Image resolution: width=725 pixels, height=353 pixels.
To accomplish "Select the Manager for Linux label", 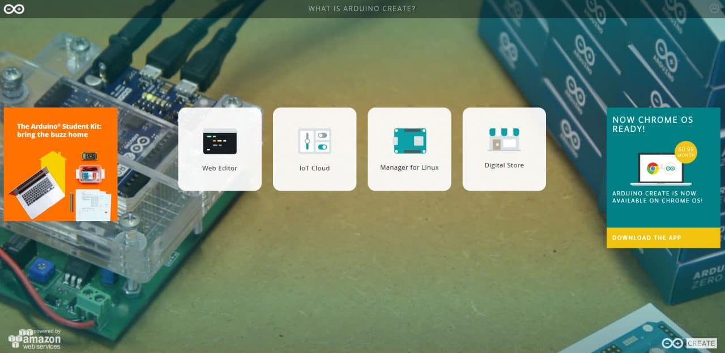I will 410,167.
